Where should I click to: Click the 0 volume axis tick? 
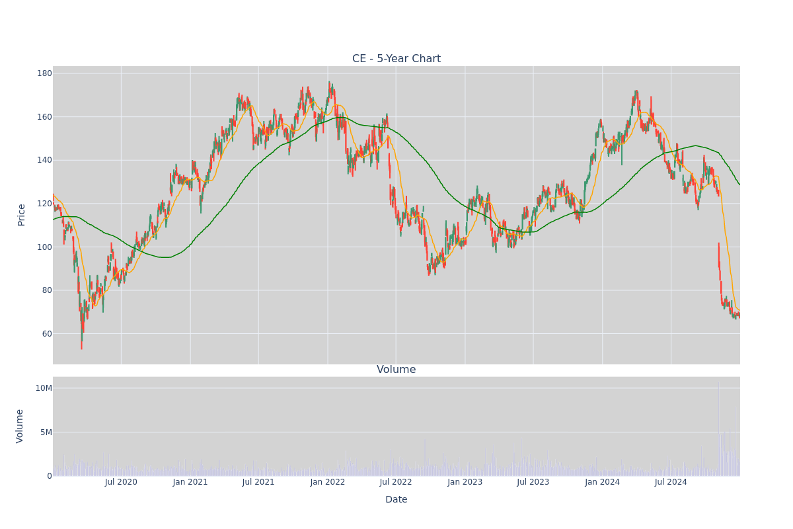(x=50, y=476)
